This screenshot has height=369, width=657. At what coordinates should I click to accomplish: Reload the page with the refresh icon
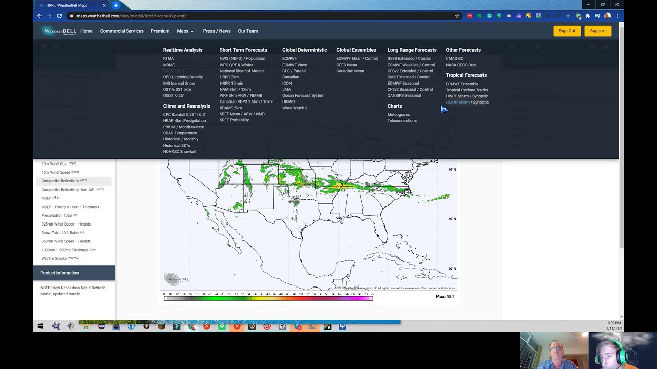(x=59, y=16)
